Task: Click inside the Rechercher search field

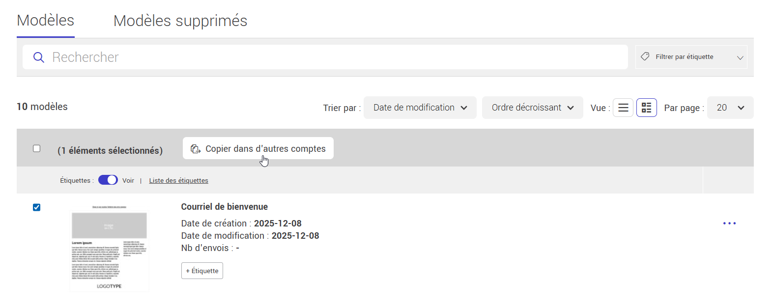Action: tap(197, 57)
